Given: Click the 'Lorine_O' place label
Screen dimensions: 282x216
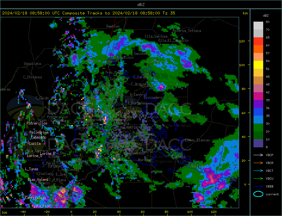Looking at the screenshot, I should (34, 156).
